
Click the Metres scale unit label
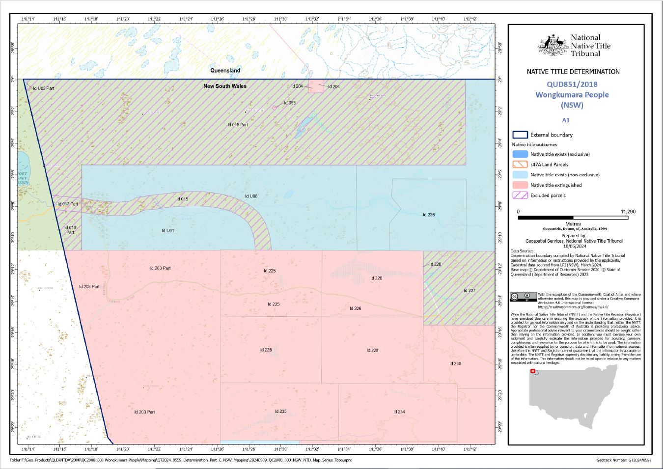pyautogui.click(x=573, y=224)
